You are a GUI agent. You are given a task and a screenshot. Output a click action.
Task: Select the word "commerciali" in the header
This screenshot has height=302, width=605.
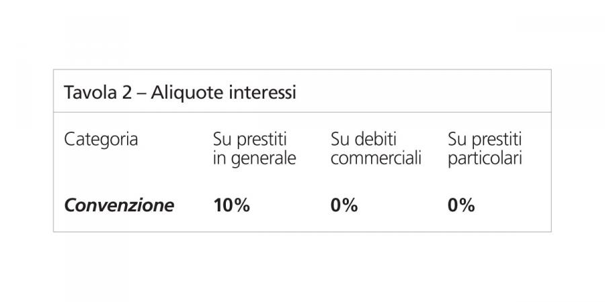coord(376,160)
